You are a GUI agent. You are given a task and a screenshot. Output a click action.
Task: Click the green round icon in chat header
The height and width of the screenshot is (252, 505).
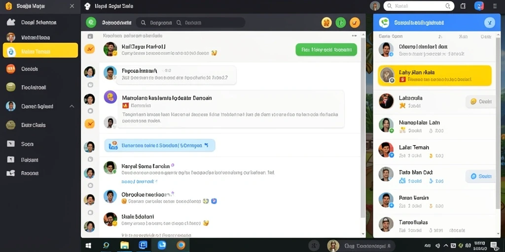pos(340,23)
